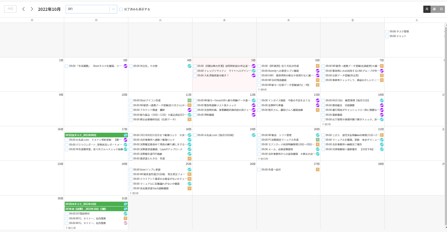Check off the タスク管理 task
This screenshot has width=447, height=232.
(387, 32)
